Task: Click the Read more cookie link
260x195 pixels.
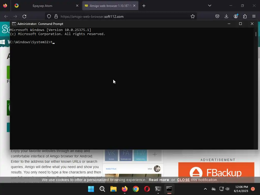Action: [x=159, y=180]
